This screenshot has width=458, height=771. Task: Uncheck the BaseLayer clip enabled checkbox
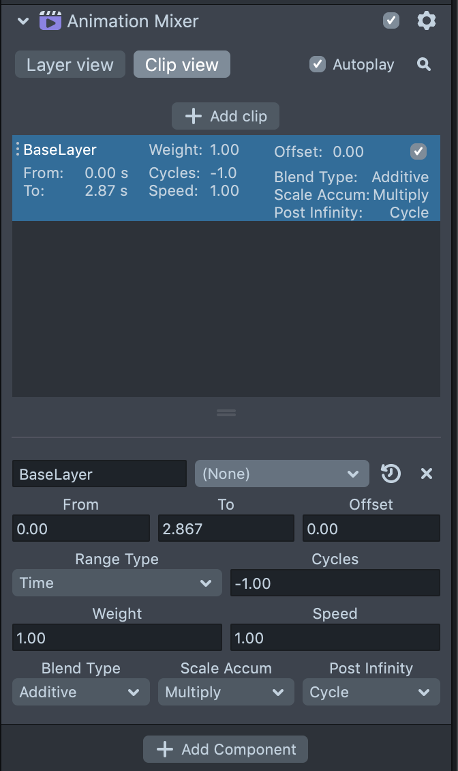418,151
